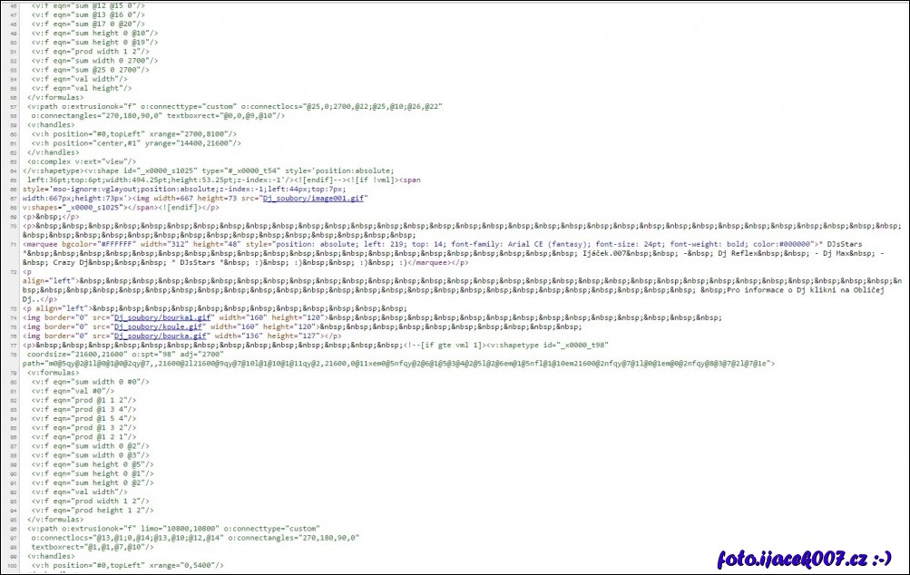Open the Dj_soubory/image001.gif link
The image size is (910, 575).
click(313, 197)
